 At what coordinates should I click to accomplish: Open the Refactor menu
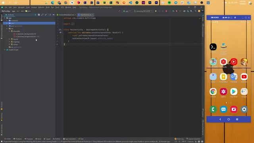pos(41,7)
